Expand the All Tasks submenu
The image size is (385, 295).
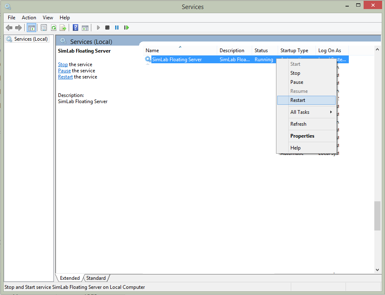click(306, 112)
